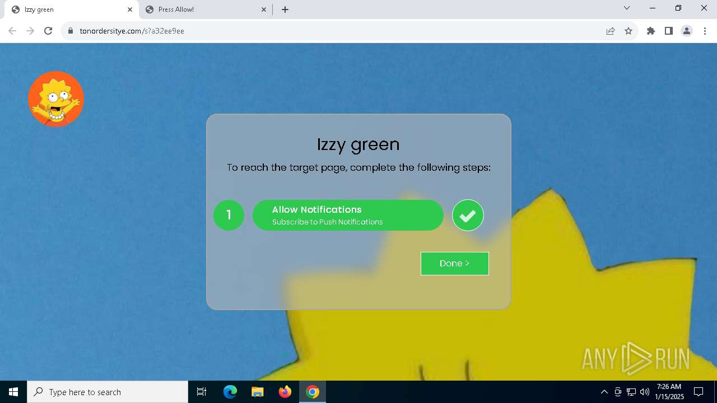The height and width of the screenshot is (403, 717).
Task: Open the Windows Start menu
Action: (x=13, y=392)
